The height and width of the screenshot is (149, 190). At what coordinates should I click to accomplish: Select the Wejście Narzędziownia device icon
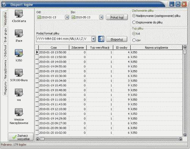19,112
